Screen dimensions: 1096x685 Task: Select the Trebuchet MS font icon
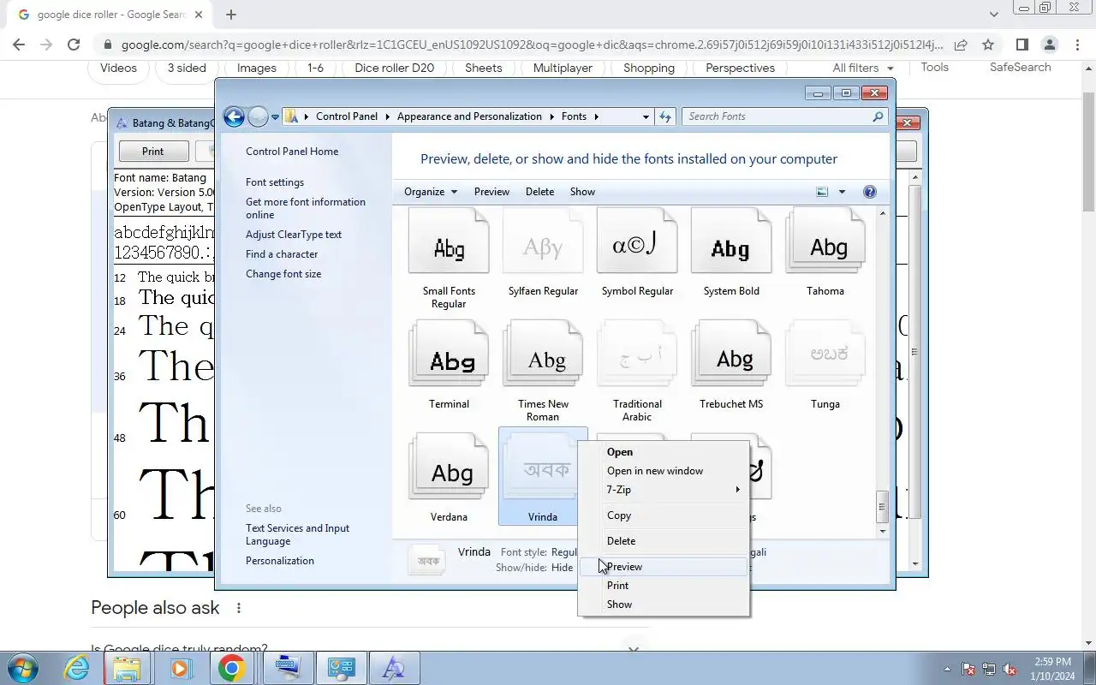point(731,355)
